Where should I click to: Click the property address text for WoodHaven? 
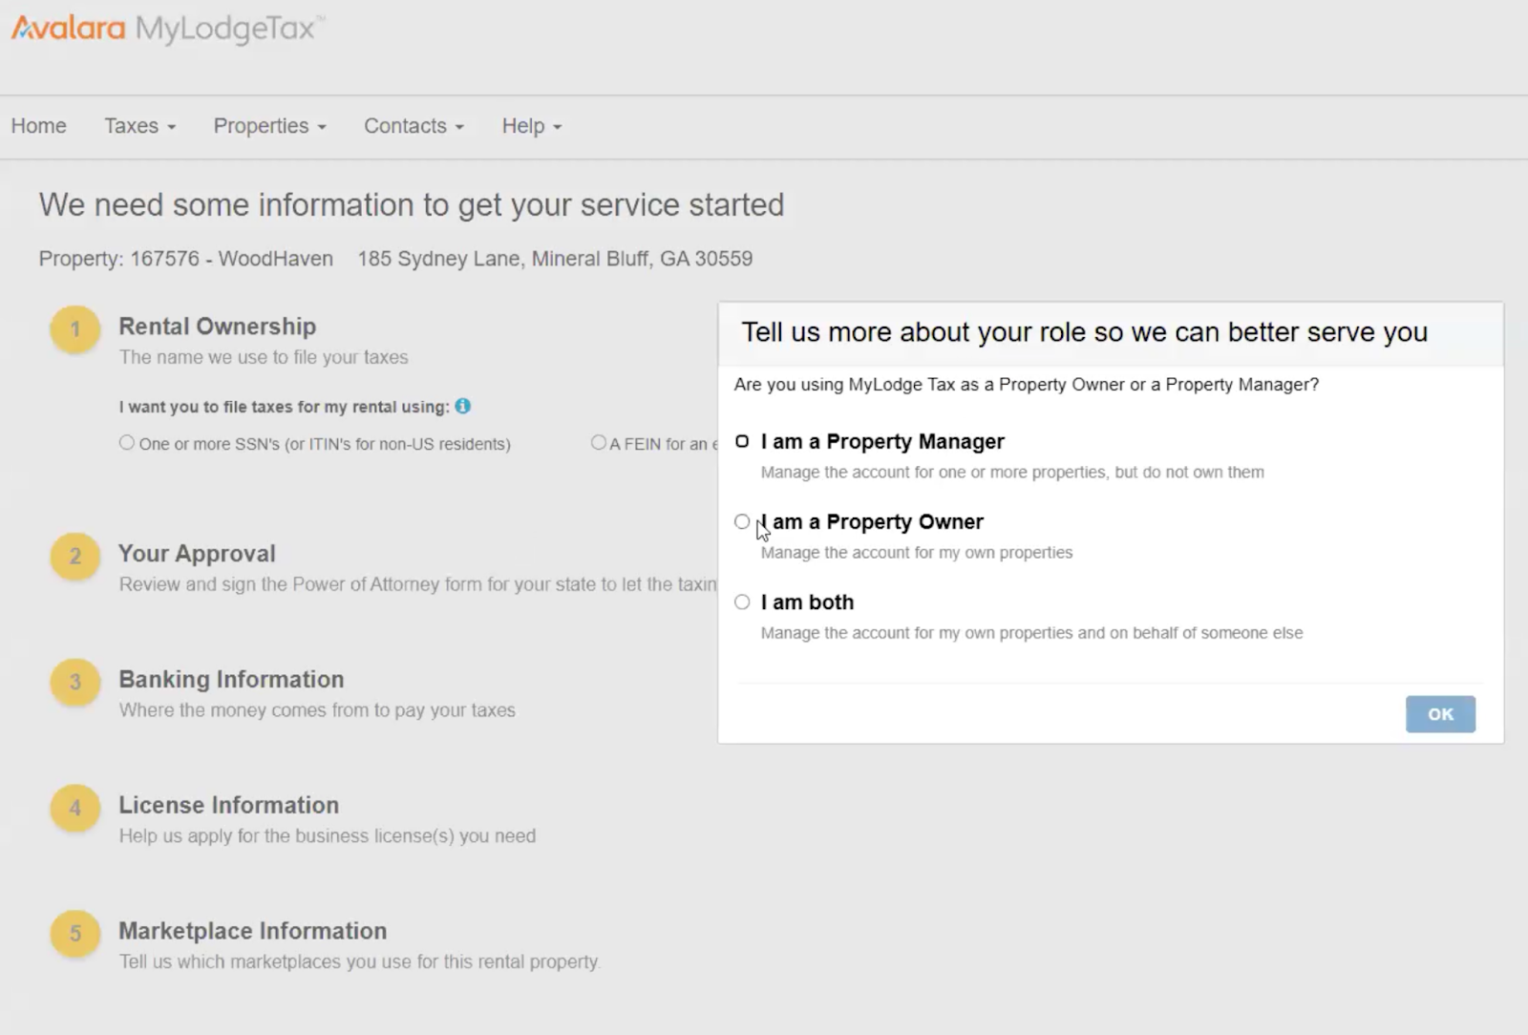(x=554, y=258)
